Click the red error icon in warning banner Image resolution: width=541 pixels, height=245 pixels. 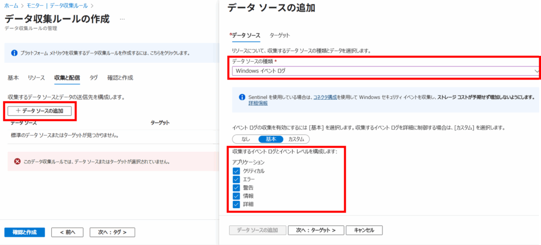[x=17, y=162]
